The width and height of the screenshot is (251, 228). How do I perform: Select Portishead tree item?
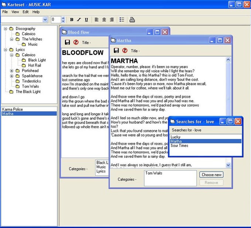pyautogui.click(x=30, y=71)
